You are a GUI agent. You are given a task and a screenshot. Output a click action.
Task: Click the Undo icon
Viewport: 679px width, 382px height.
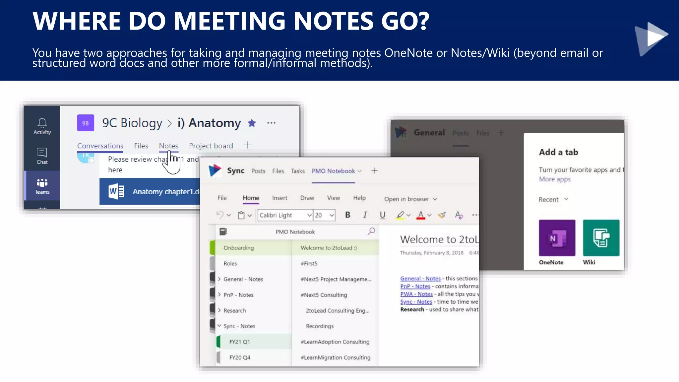click(220, 215)
